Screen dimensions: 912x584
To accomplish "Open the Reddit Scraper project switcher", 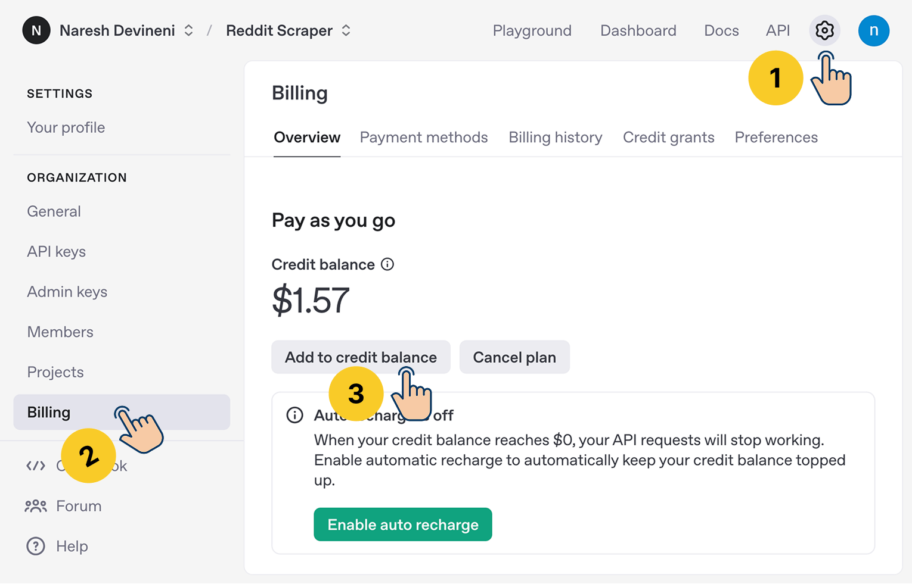I will point(346,30).
